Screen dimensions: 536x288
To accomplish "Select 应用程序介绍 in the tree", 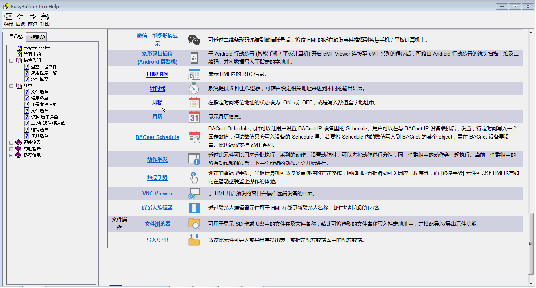I will tap(44, 73).
